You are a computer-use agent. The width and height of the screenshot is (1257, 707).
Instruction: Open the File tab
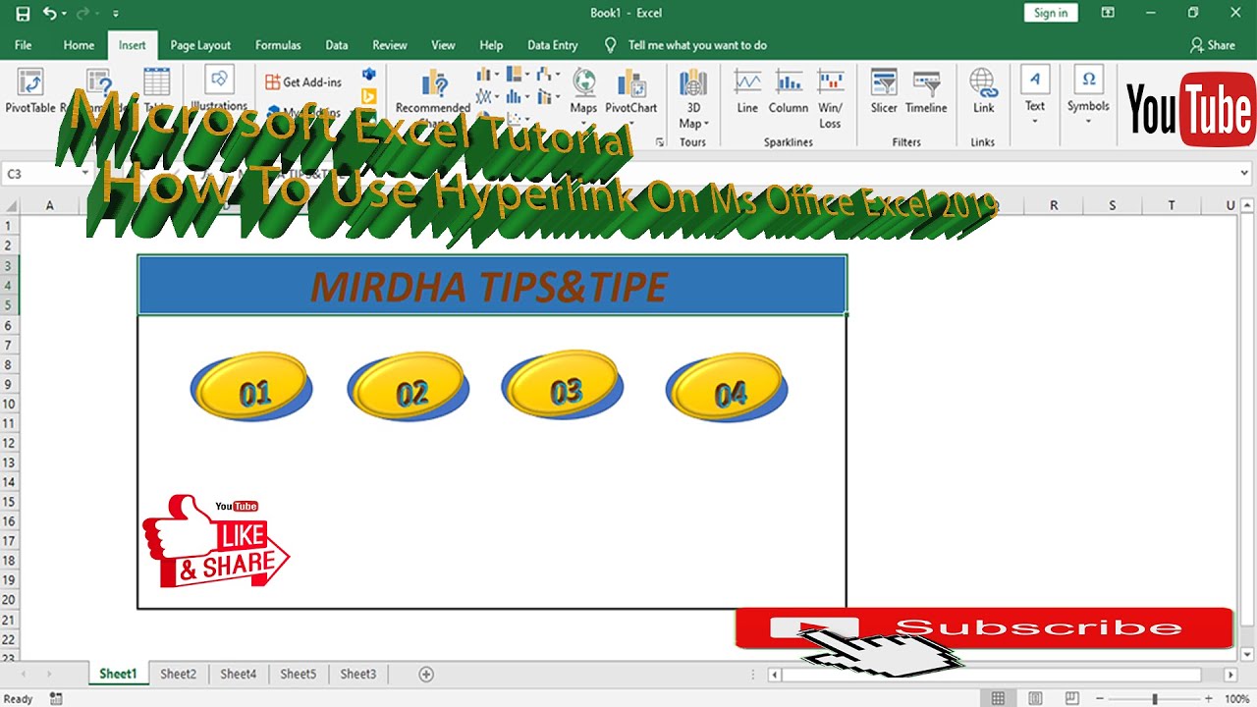tap(23, 45)
